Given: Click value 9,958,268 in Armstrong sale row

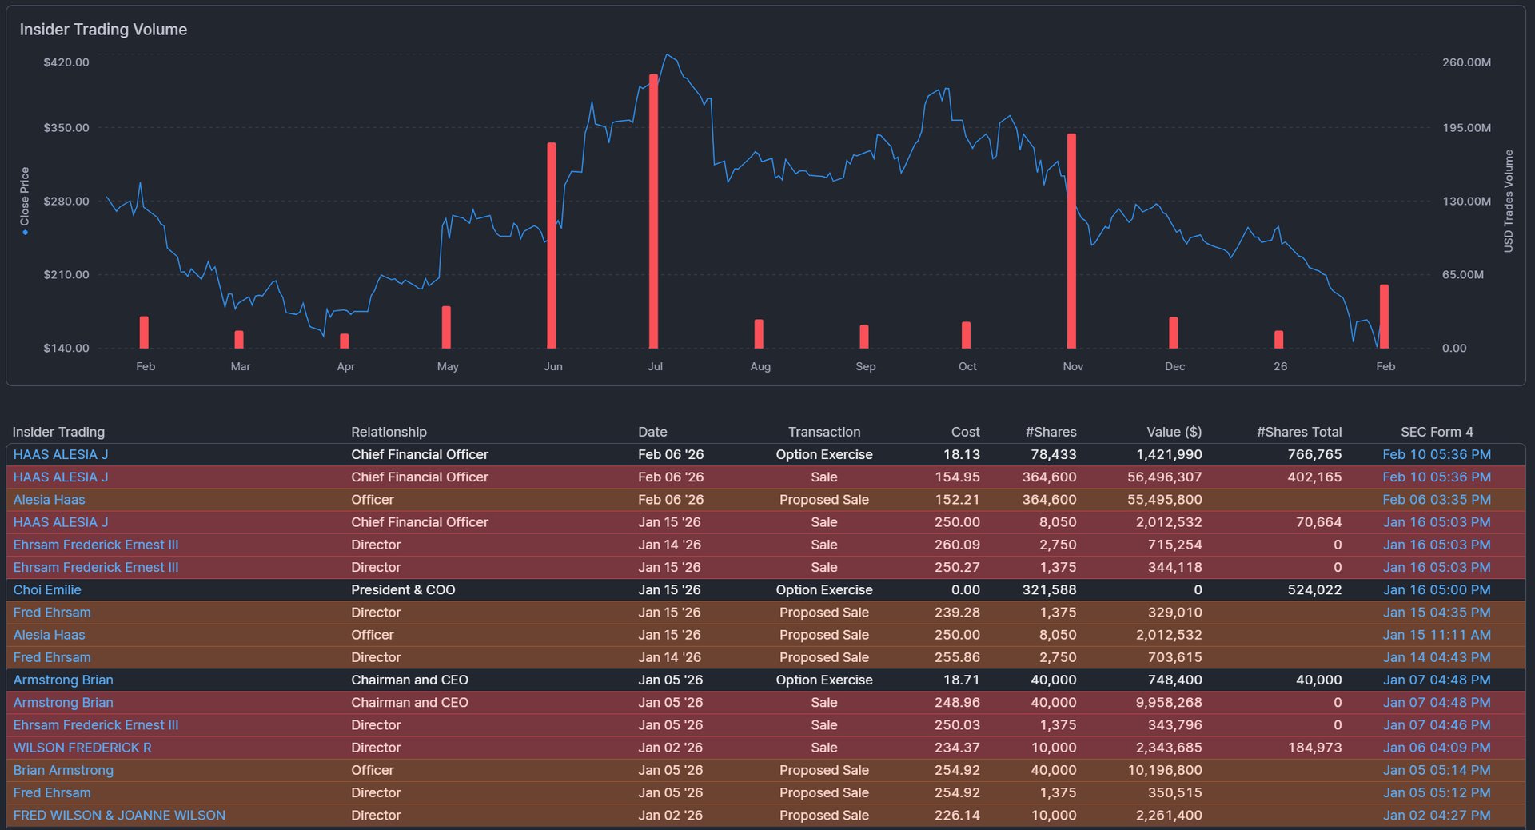Looking at the screenshot, I should tap(1168, 702).
